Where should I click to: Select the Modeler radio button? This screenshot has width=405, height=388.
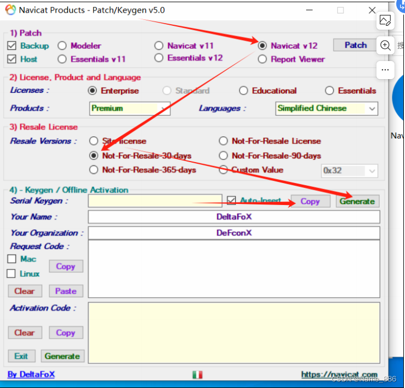pyautogui.click(x=62, y=46)
